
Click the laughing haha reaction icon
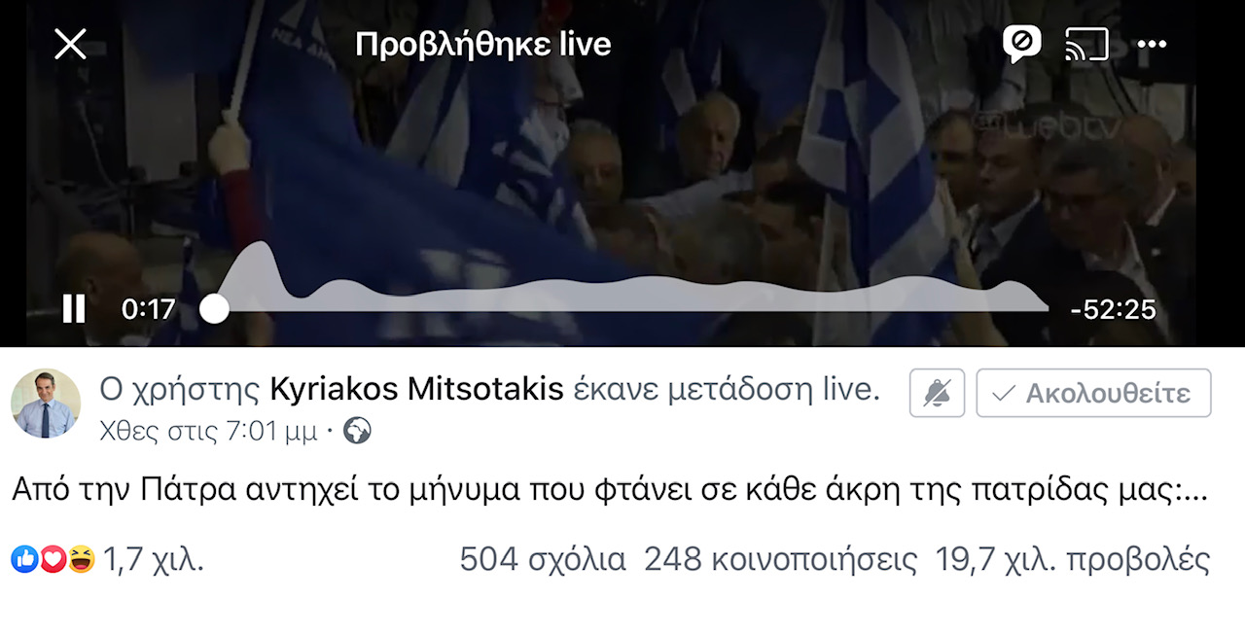point(81,559)
